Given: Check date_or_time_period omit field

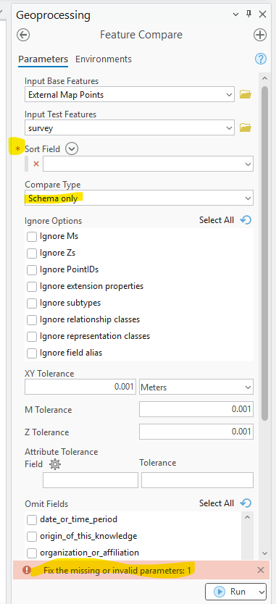Looking at the screenshot, I should click(32, 520).
